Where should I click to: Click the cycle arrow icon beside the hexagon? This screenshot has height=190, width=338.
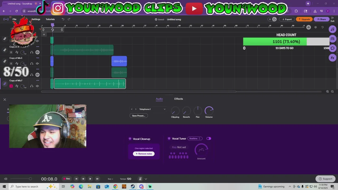(322, 27)
